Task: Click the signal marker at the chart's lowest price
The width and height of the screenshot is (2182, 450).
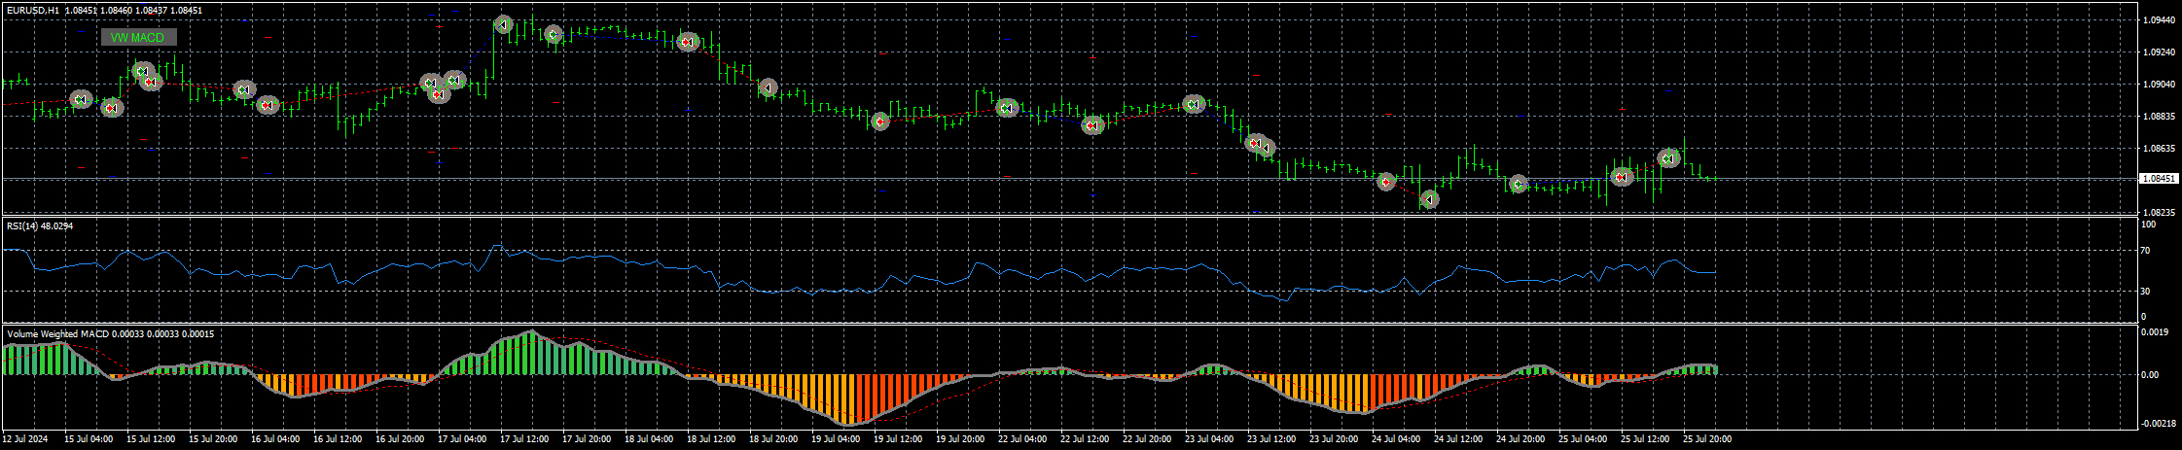Action: pos(1429,200)
